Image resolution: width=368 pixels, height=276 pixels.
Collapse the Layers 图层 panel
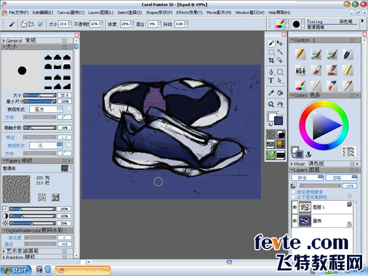pyautogui.click(x=292, y=170)
